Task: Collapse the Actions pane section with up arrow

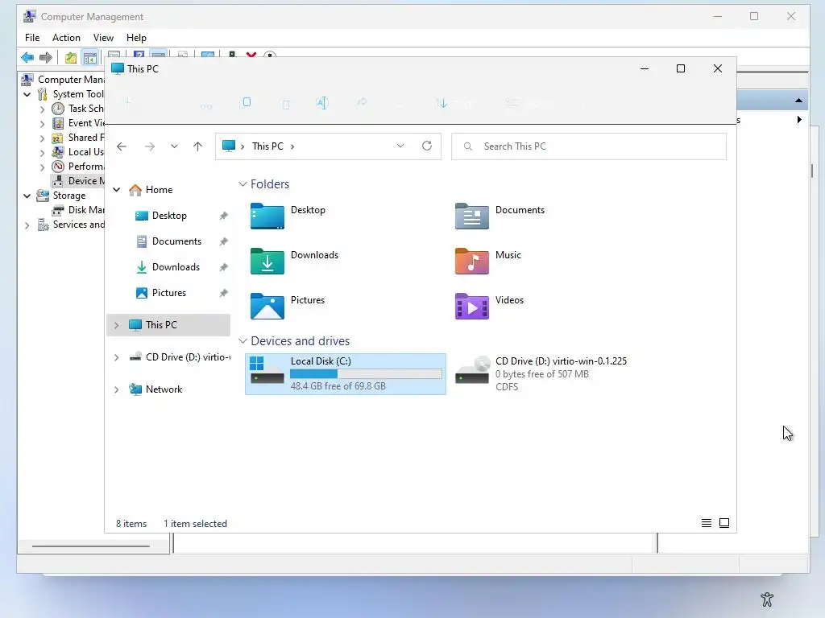Action: 798,101
